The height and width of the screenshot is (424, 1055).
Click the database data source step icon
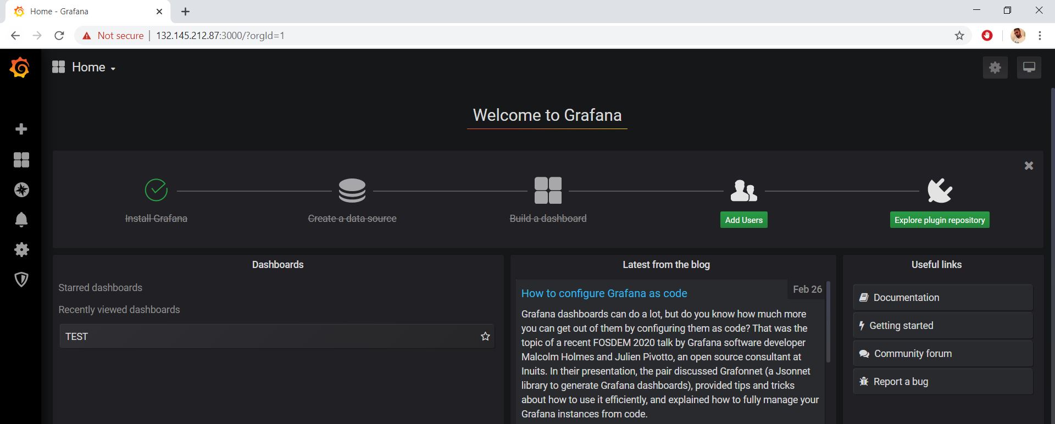point(352,191)
